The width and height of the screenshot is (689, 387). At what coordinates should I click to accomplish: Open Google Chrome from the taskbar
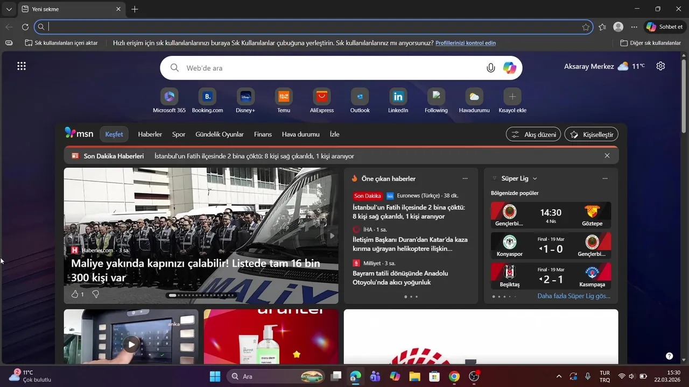tap(454, 376)
